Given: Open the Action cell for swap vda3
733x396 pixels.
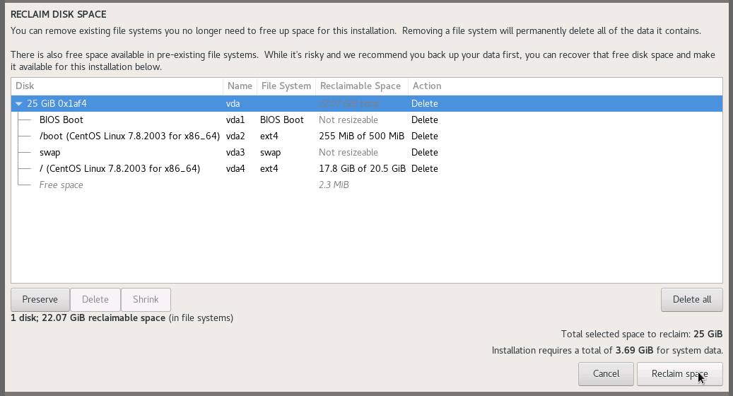Looking at the screenshot, I should point(425,153).
